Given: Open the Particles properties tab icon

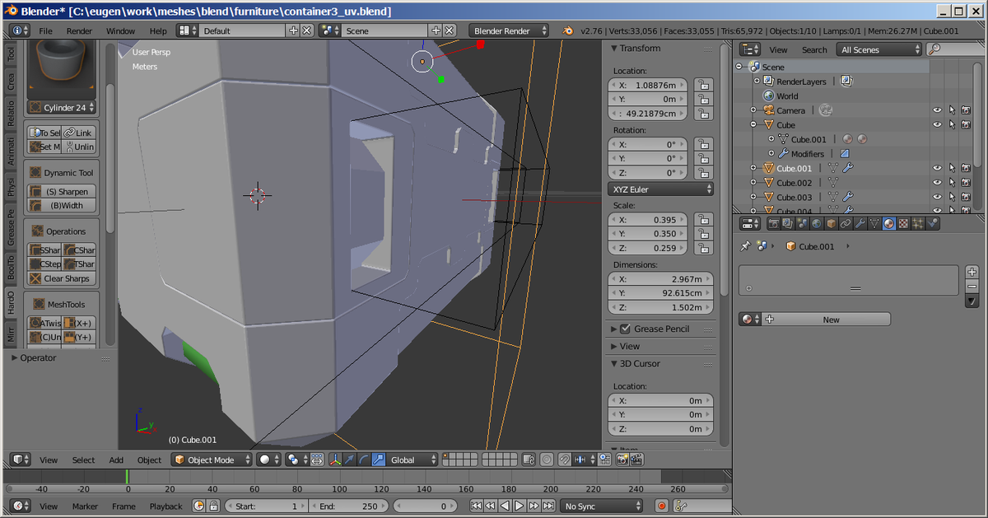Looking at the screenshot, I should pyautogui.click(x=918, y=224).
